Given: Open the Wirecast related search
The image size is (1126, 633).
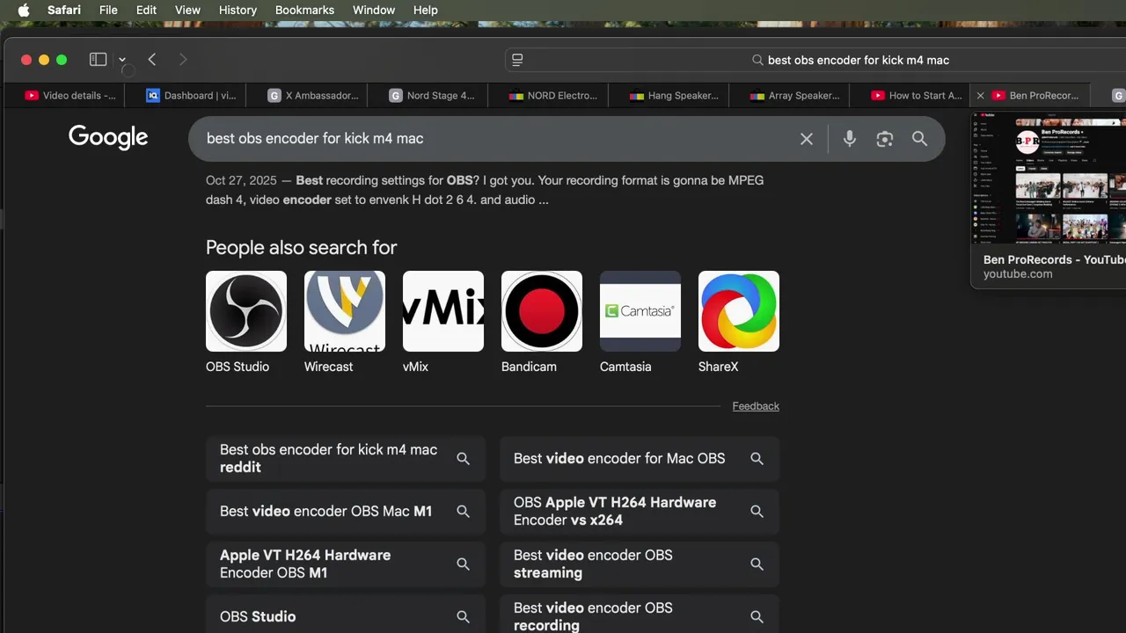Looking at the screenshot, I should tap(345, 323).
